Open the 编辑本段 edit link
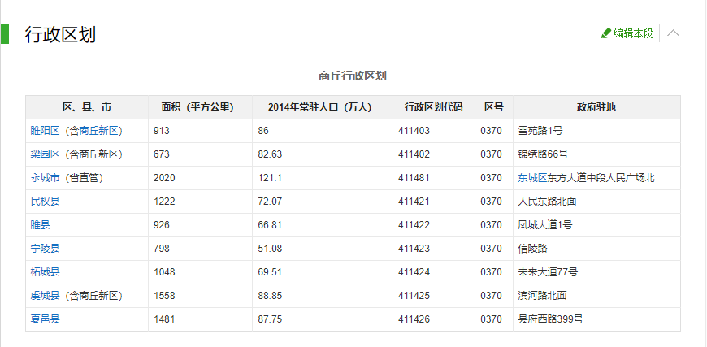Image resolution: width=707 pixels, height=347 pixels. pos(632,33)
